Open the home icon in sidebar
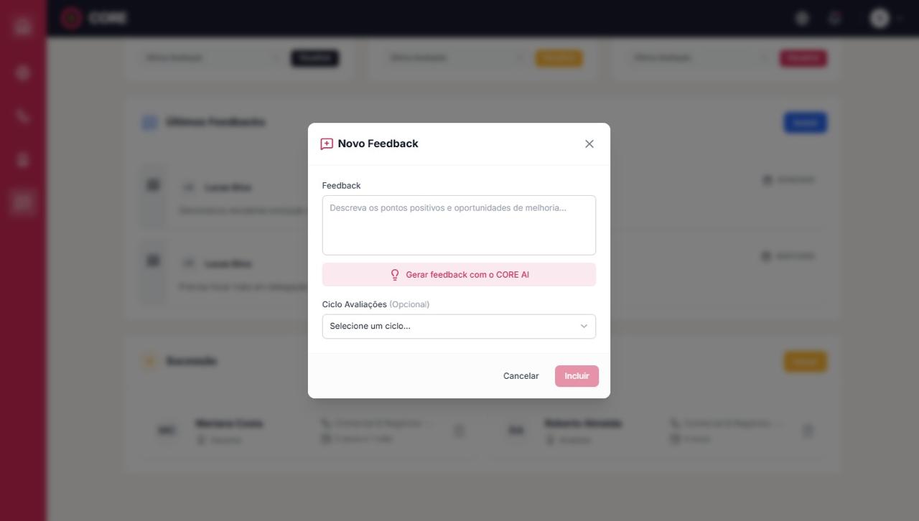The width and height of the screenshot is (919, 521). 23,27
